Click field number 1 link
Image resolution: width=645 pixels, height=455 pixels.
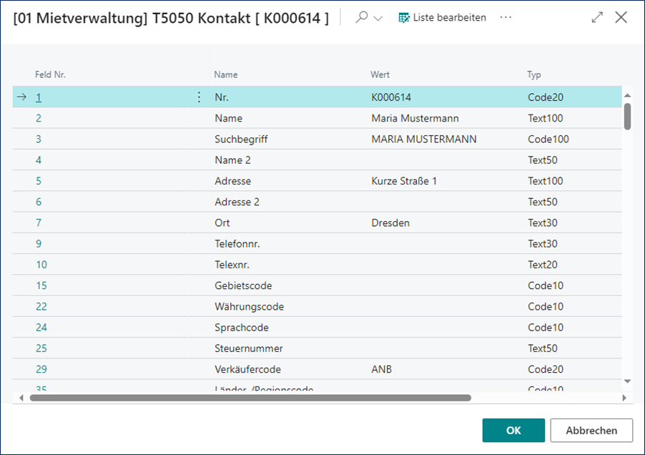coord(39,97)
